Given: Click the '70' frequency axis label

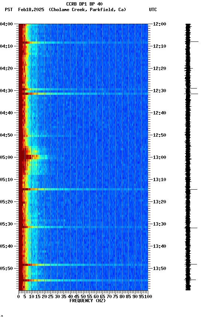Looking at the screenshot, I should pos(109,297).
